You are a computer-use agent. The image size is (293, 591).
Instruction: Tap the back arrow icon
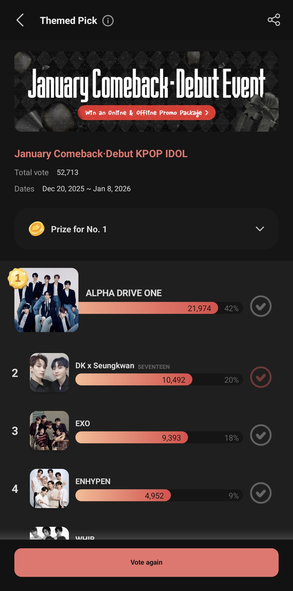click(x=20, y=20)
